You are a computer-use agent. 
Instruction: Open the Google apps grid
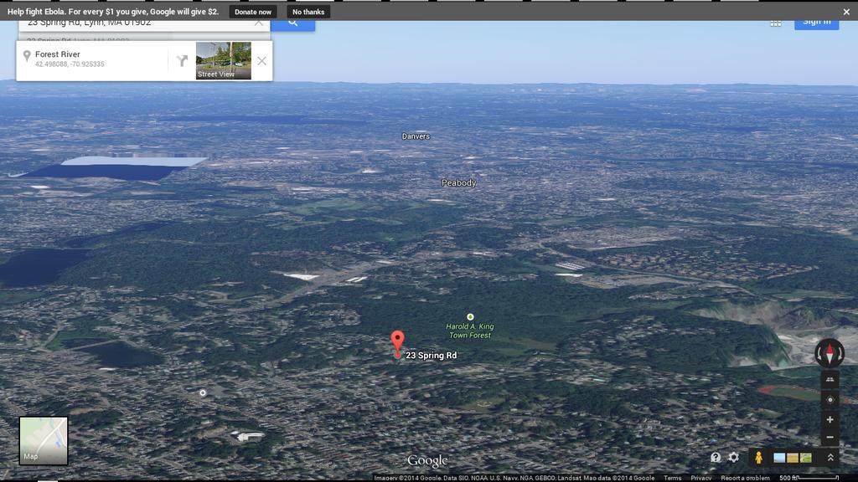776,23
